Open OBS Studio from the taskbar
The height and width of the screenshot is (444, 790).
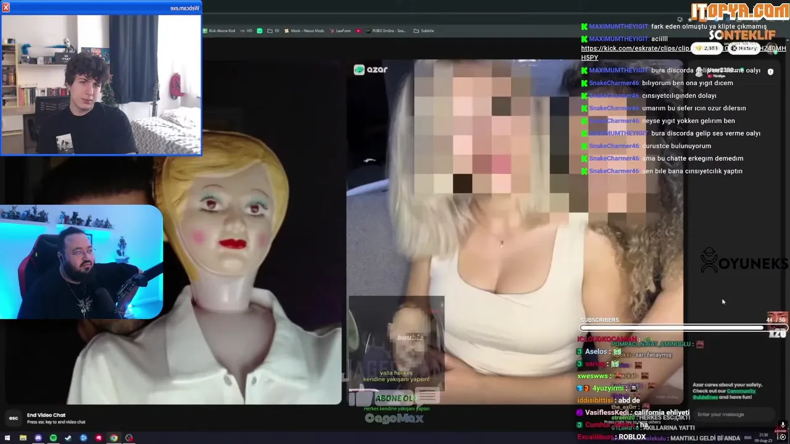tap(129, 438)
